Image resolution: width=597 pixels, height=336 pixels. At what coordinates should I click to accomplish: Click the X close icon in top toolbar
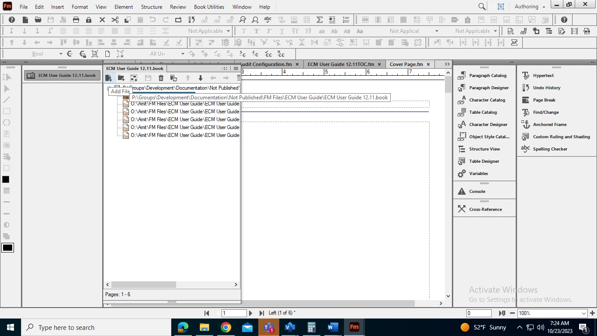coord(102,20)
